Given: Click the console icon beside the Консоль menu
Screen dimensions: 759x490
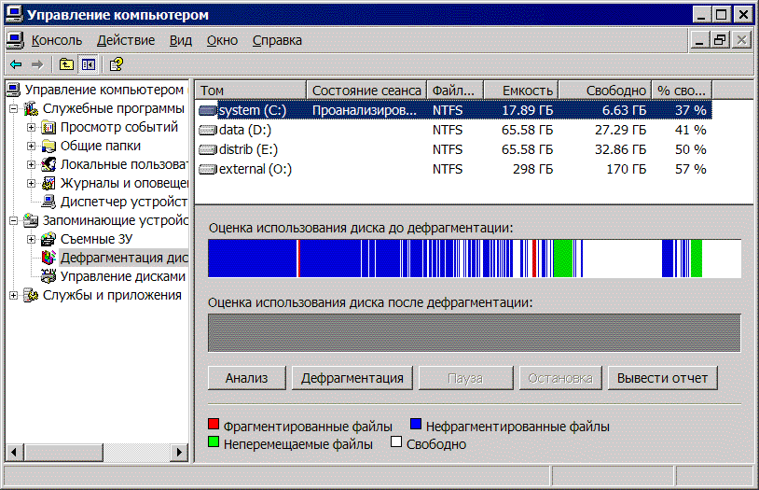Looking at the screenshot, I should (x=15, y=40).
